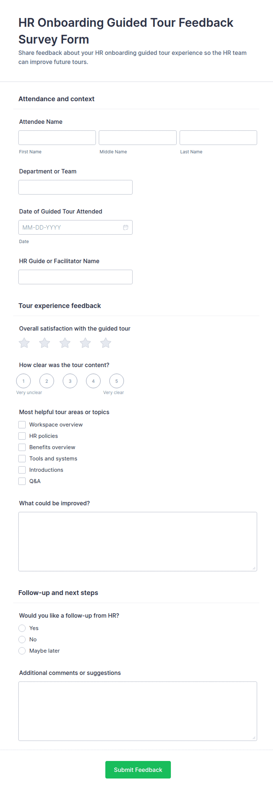Focus the HR Guide or Facilitator Name field
This screenshot has width=273, height=793.
[75, 277]
